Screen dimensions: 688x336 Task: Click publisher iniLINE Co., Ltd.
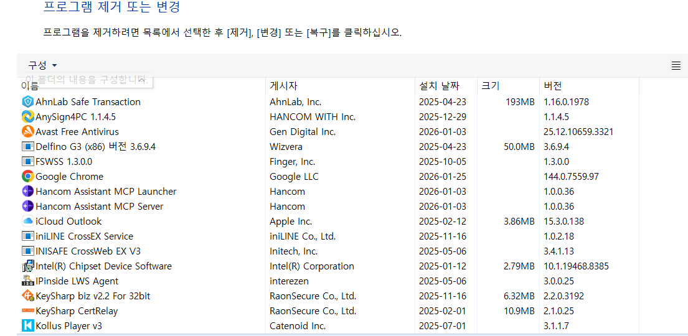click(x=303, y=236)
